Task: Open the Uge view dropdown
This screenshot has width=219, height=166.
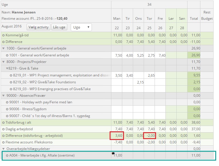Action: (x=81, y=27)
